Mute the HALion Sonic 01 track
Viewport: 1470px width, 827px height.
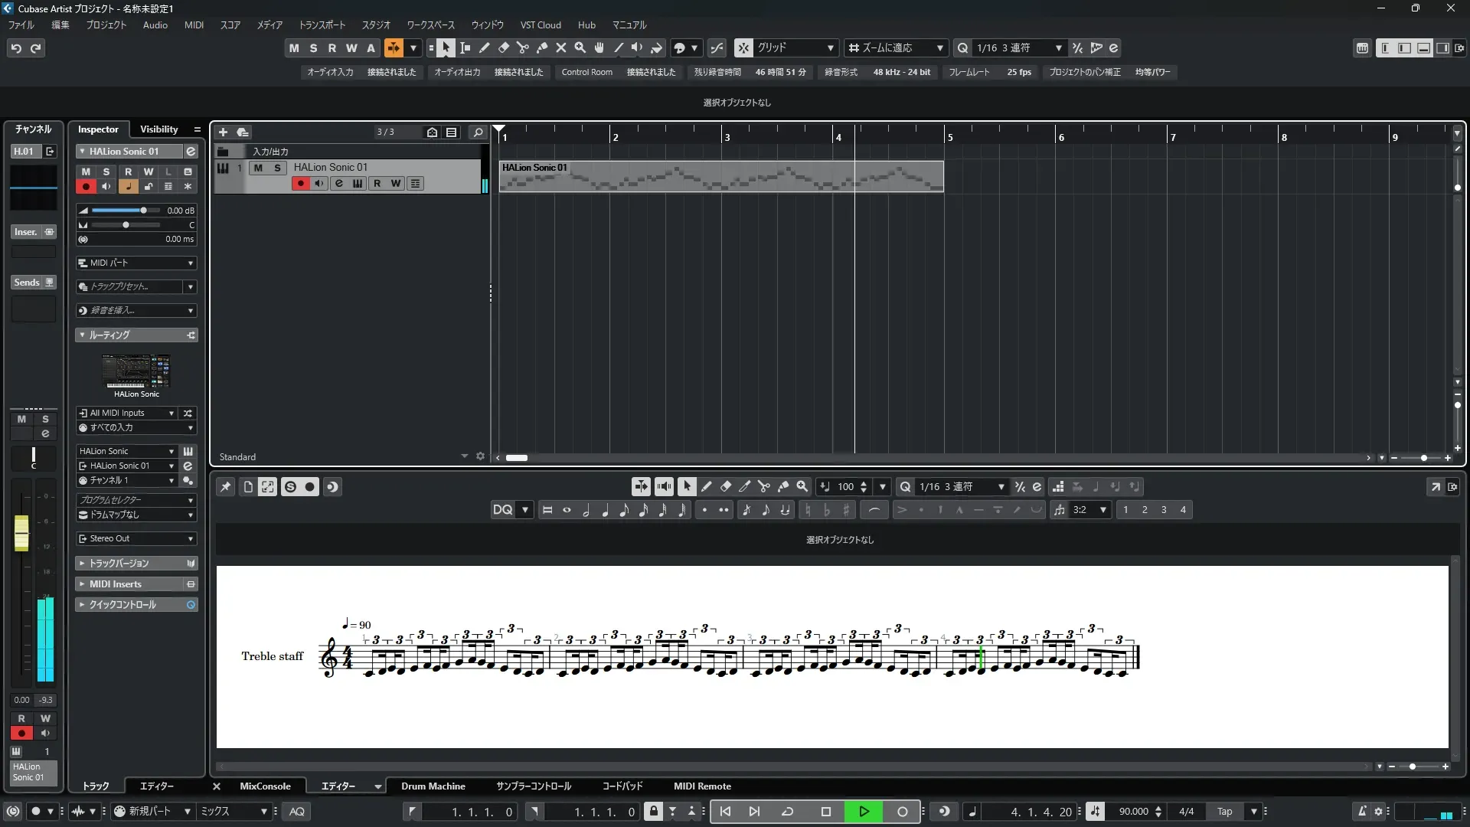click(258, 168)
